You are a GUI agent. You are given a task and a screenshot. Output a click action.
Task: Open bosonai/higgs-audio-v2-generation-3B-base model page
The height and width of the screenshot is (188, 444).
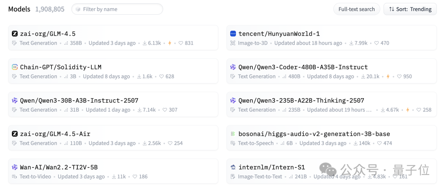314,134
